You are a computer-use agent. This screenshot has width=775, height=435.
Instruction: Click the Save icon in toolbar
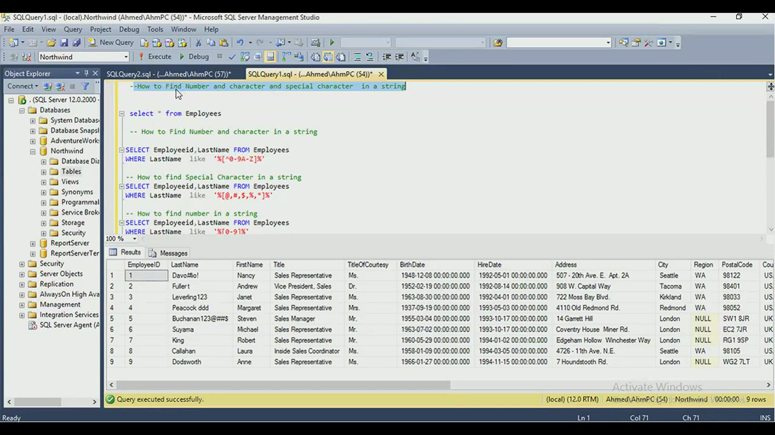pyautogui.click(x=64, y=43)
